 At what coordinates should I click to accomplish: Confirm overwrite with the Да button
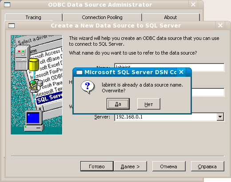118,104
